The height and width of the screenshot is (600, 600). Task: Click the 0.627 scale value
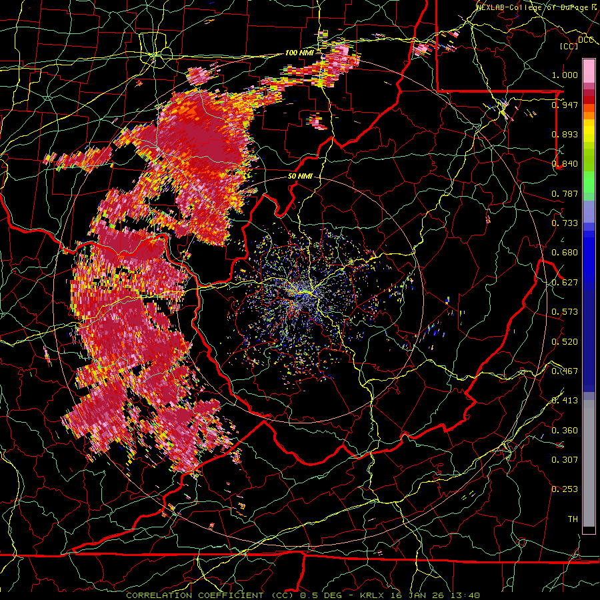pos(565,283)
